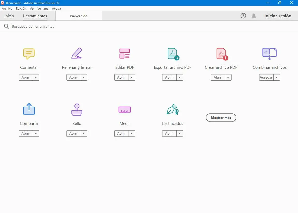The height and width of the screenshot is (213, 298).
Task: Open the Ayuda menu
Action: coord(56,9)
